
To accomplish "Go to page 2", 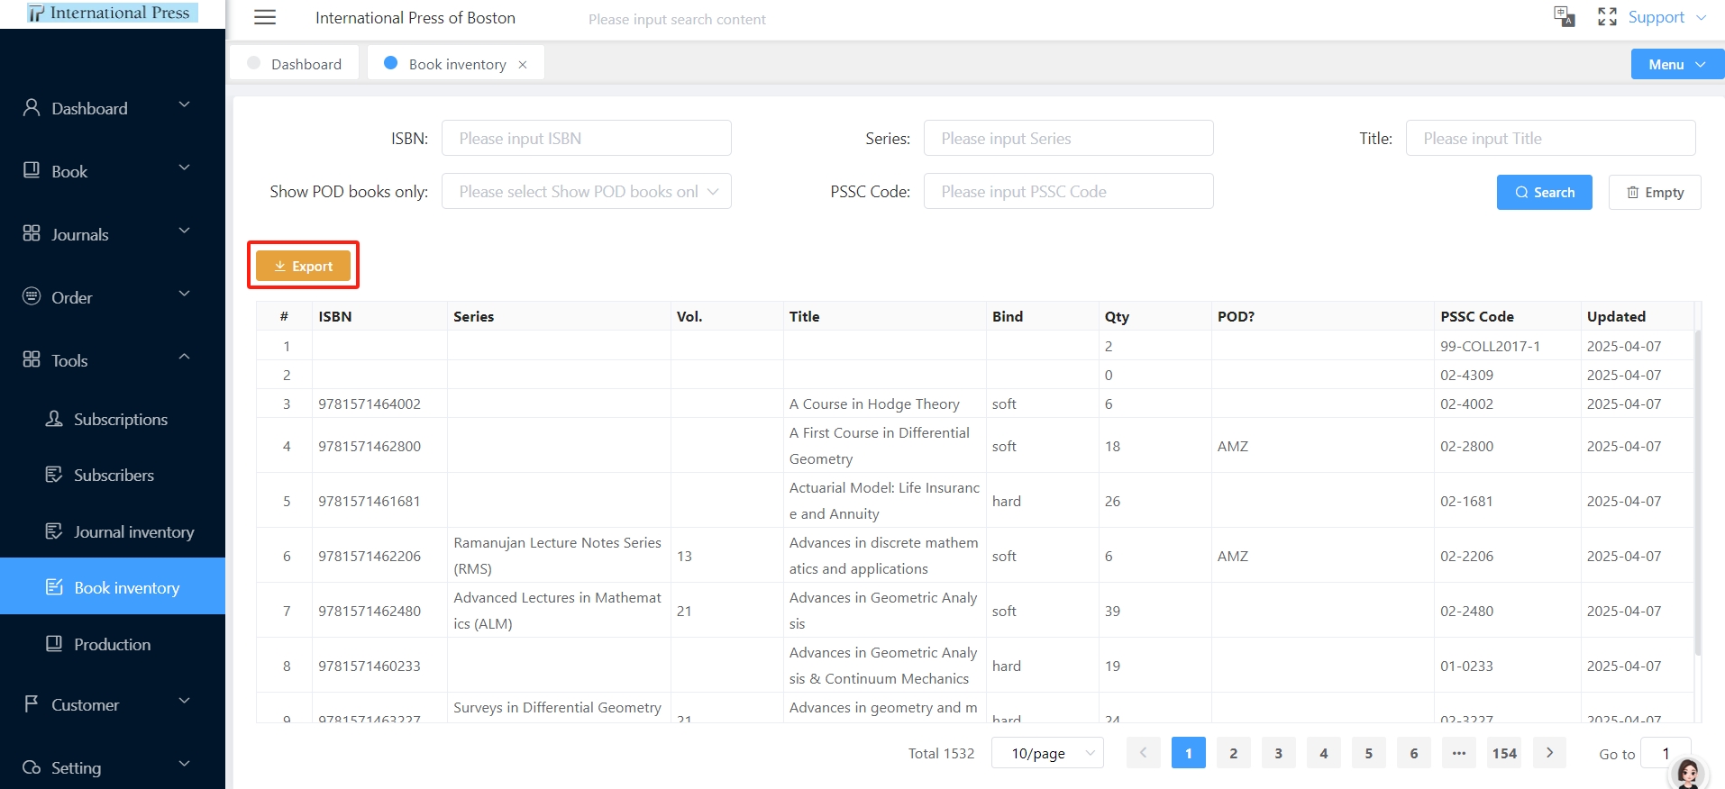I will point(1233,753).
